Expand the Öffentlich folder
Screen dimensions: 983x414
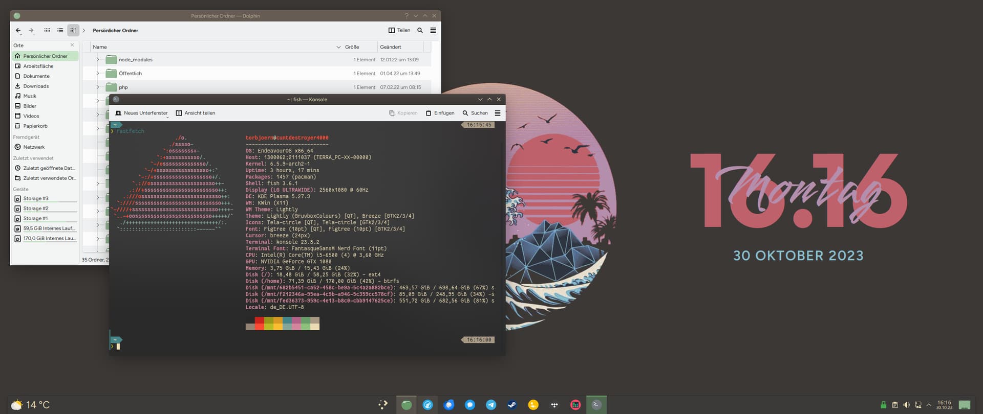coord(98,74)
